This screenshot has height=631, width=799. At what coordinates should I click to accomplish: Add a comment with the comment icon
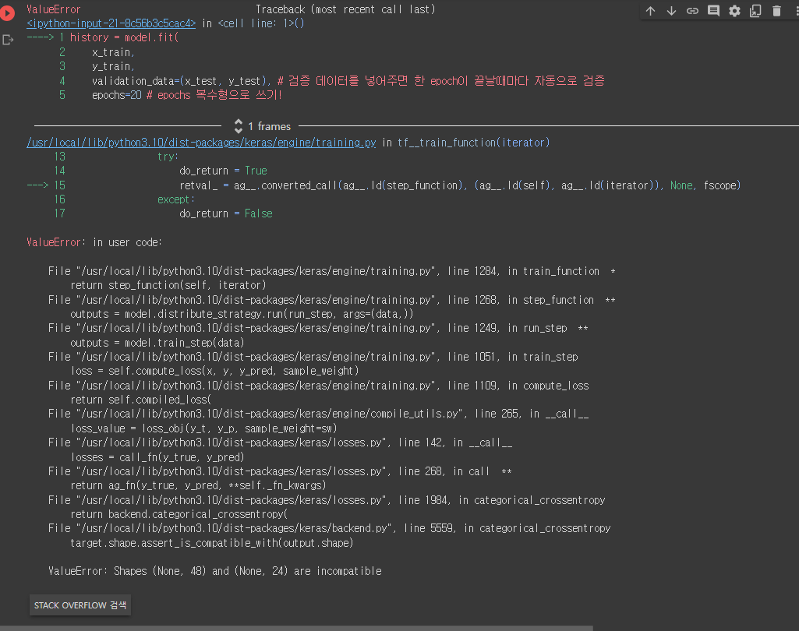tap(713, 11)
